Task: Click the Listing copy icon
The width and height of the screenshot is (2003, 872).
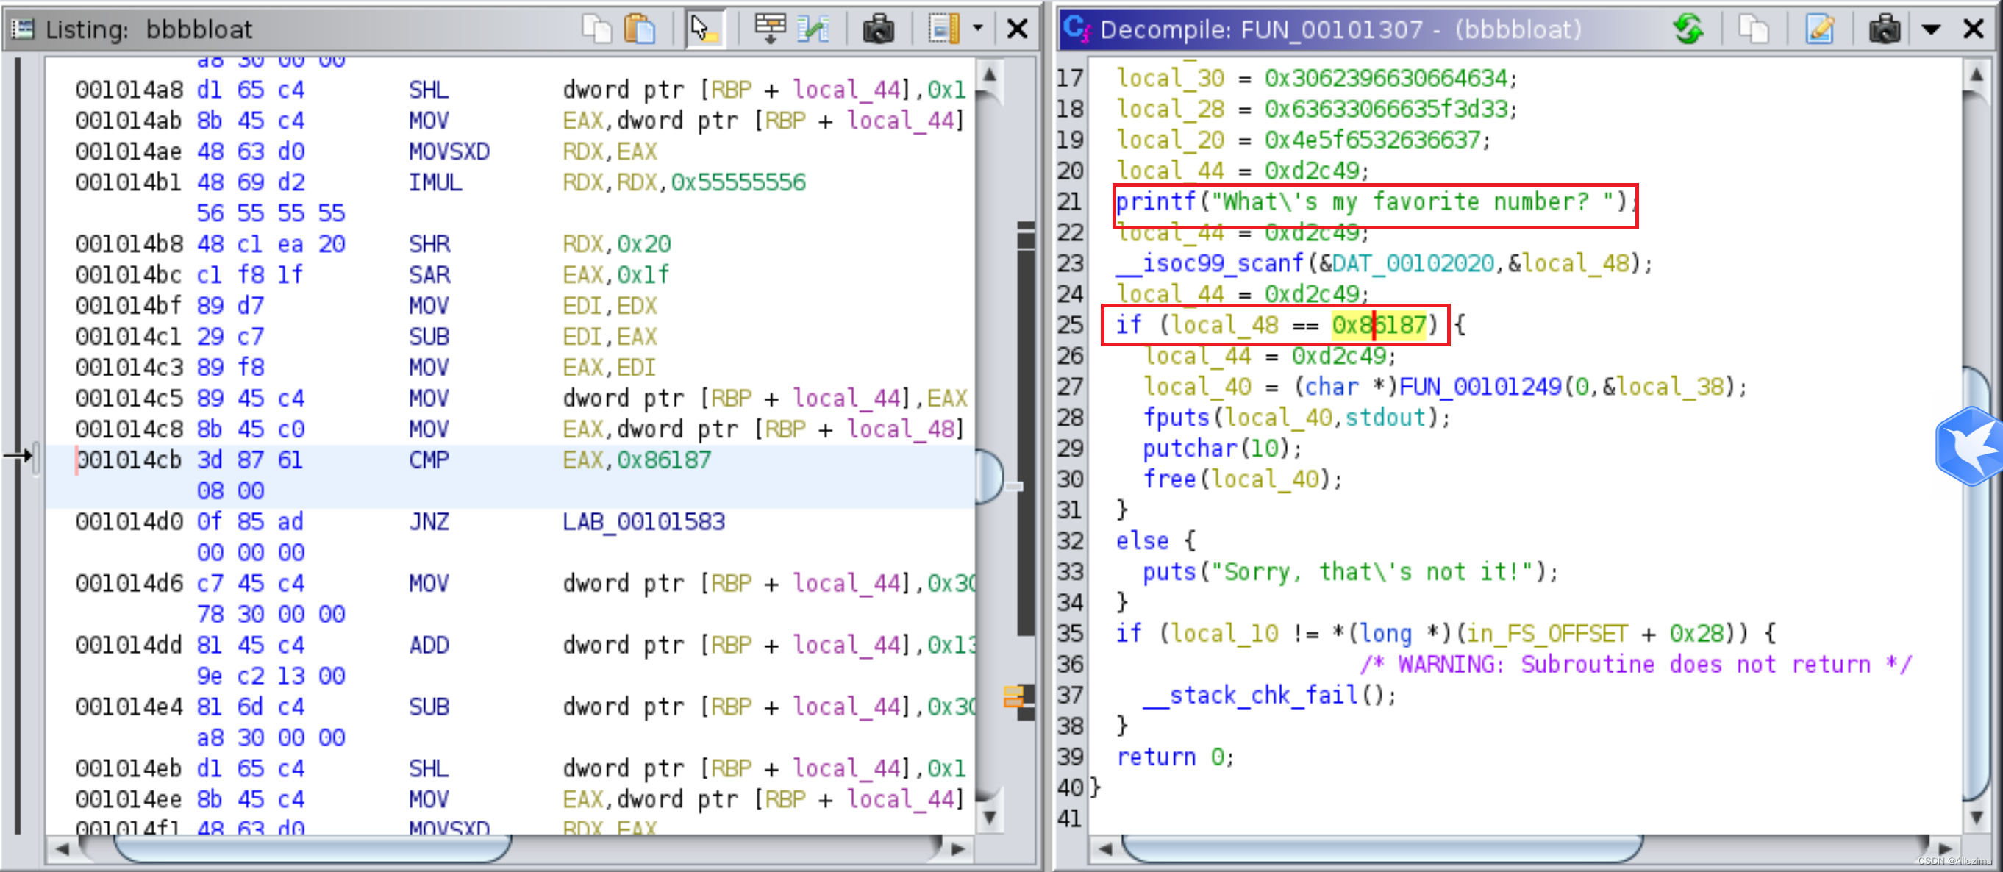Action: click(596, 29)
